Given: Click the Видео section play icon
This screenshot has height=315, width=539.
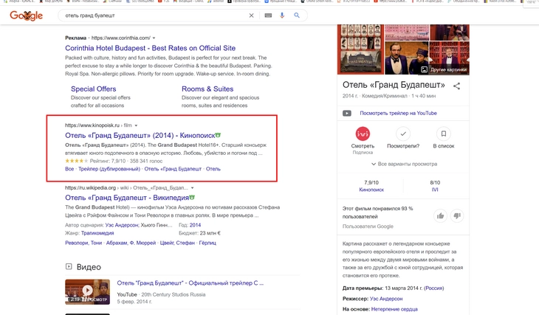Looking at the screenshot, I should pyautogui.click(x=69, y=266).
